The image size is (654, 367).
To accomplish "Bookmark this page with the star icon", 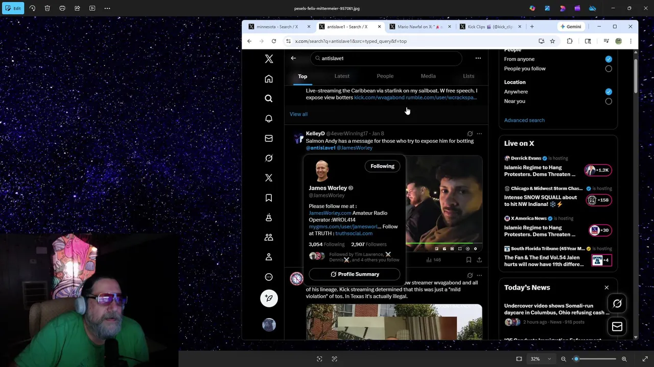I will pos(552,41).
